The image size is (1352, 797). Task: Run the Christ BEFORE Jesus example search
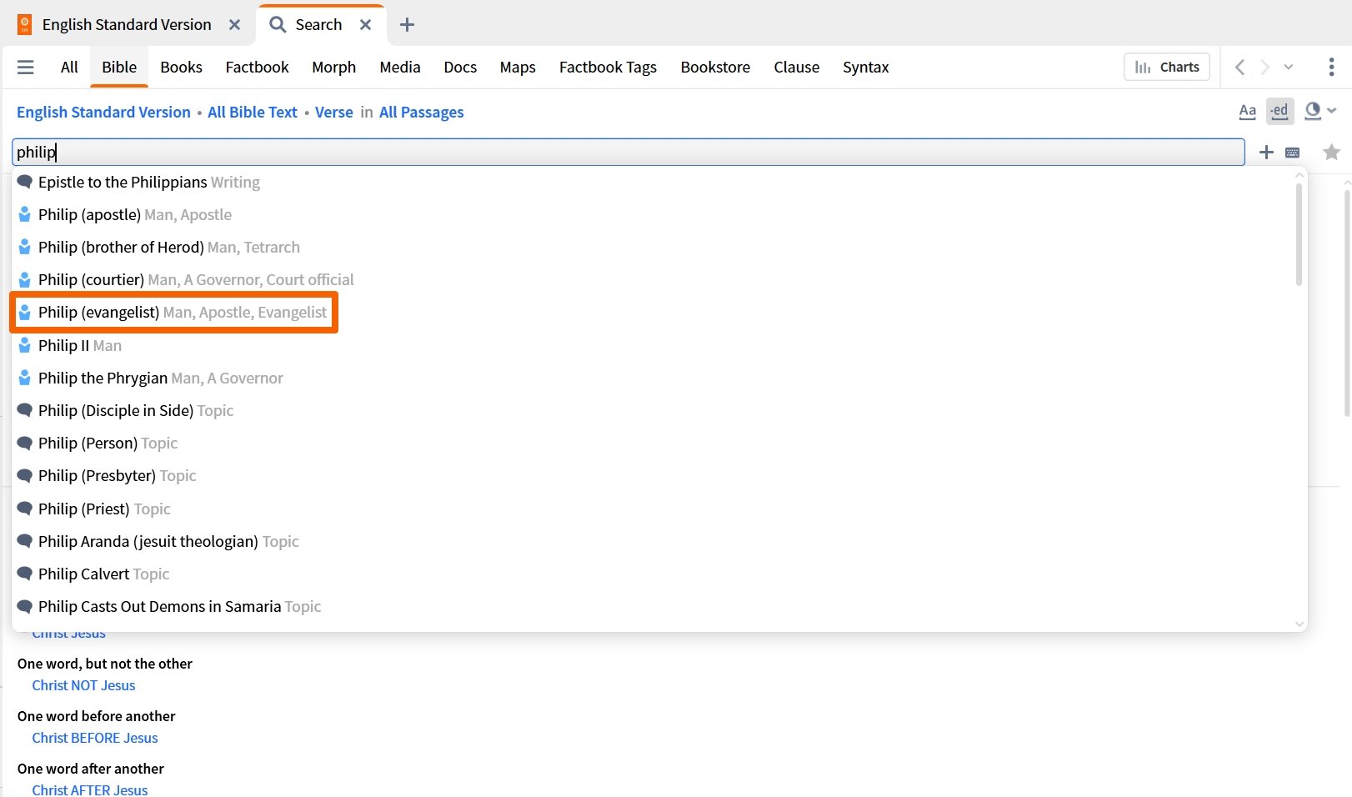pyautogui.click(x=95, y=738)
